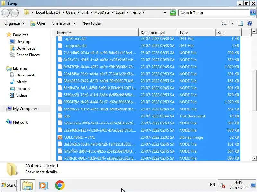
Task: Open the Start menu
Action: (9, 185)
